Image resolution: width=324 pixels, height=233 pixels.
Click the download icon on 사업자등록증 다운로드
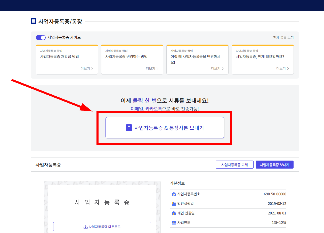[x=85, y=226]
